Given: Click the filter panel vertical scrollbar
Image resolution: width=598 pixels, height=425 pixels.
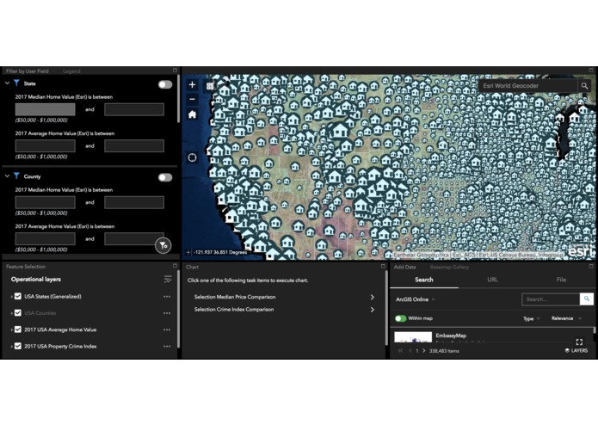Looking at the screenshot, I should [x=178, y=99].
